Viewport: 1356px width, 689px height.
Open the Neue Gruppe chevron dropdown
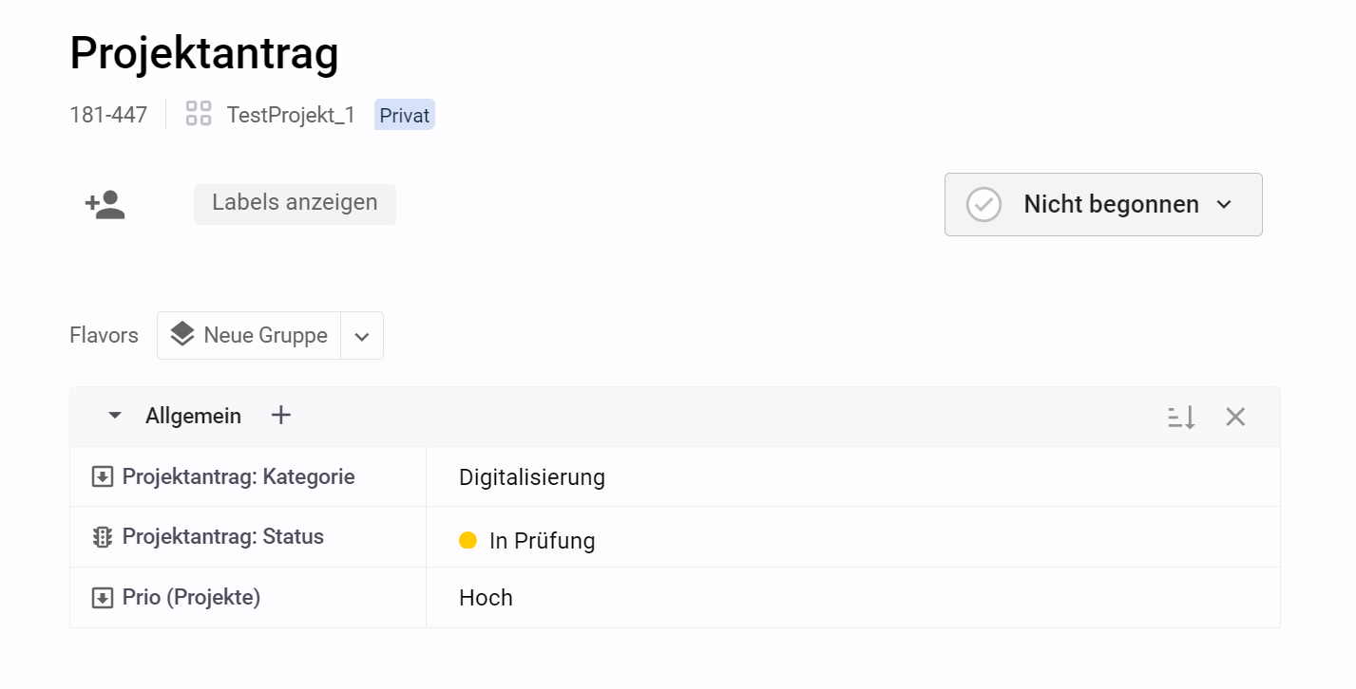pos(362,336)
